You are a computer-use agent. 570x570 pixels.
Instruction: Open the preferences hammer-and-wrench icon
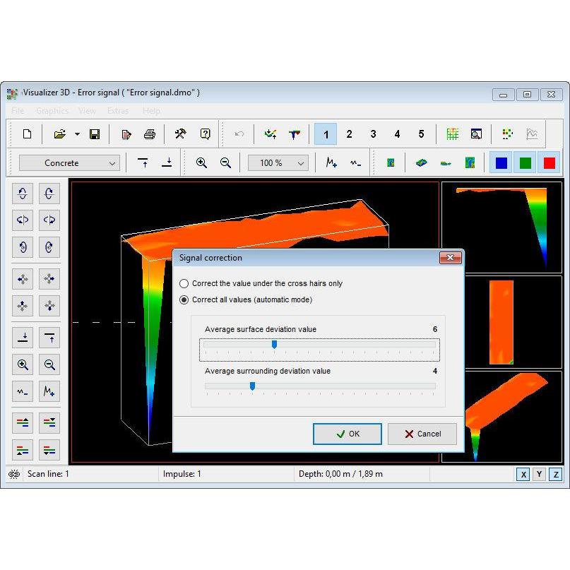pyautogui.click(x=180, y=134)
